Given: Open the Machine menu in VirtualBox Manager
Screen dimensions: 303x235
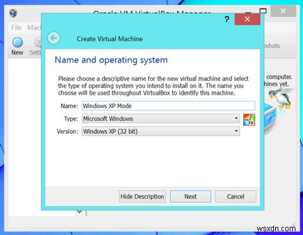Looking at the screenshot, I should pyautogui.click(x=34, y=28).
